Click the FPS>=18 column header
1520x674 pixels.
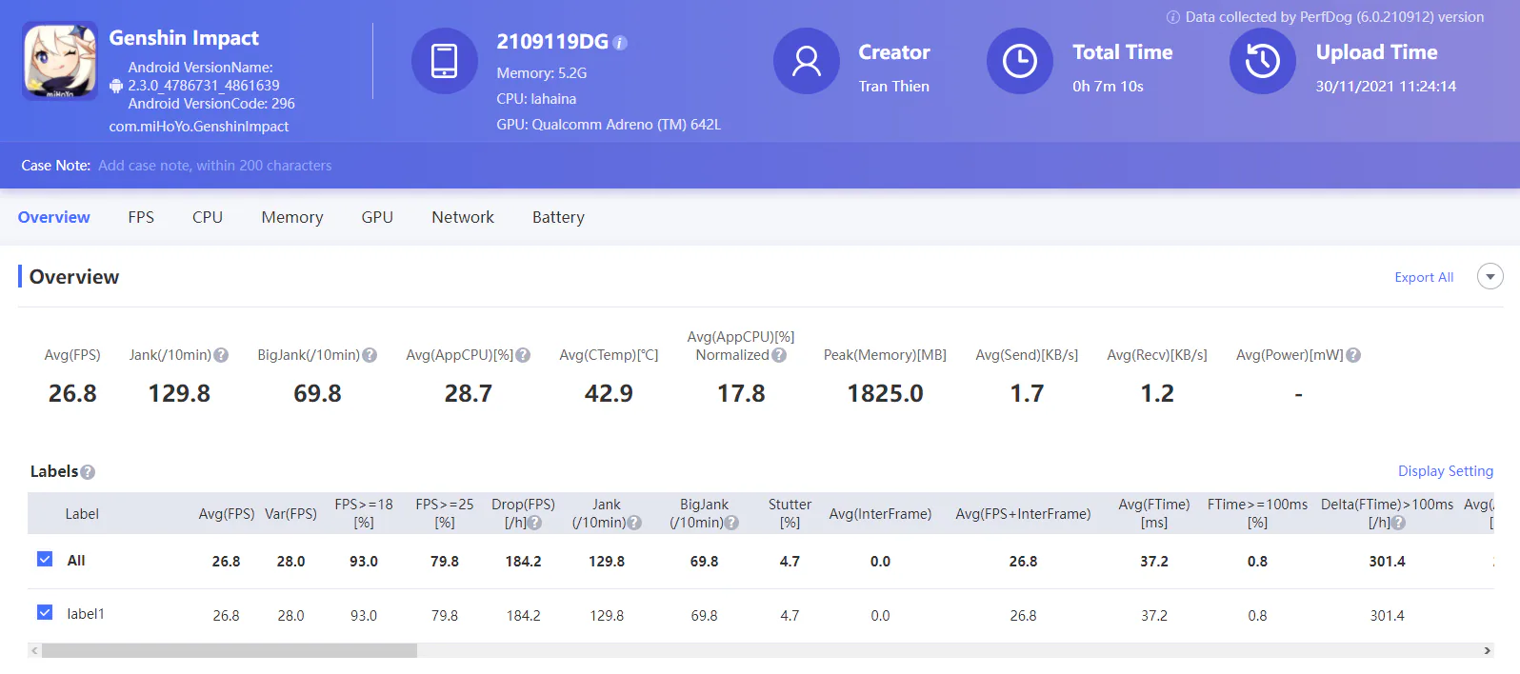(x=364, y=513)
